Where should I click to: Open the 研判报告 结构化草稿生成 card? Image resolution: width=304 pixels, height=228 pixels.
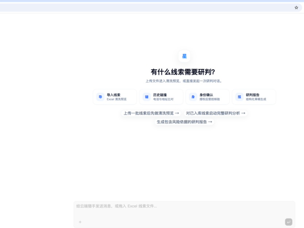tap(254, 97)
